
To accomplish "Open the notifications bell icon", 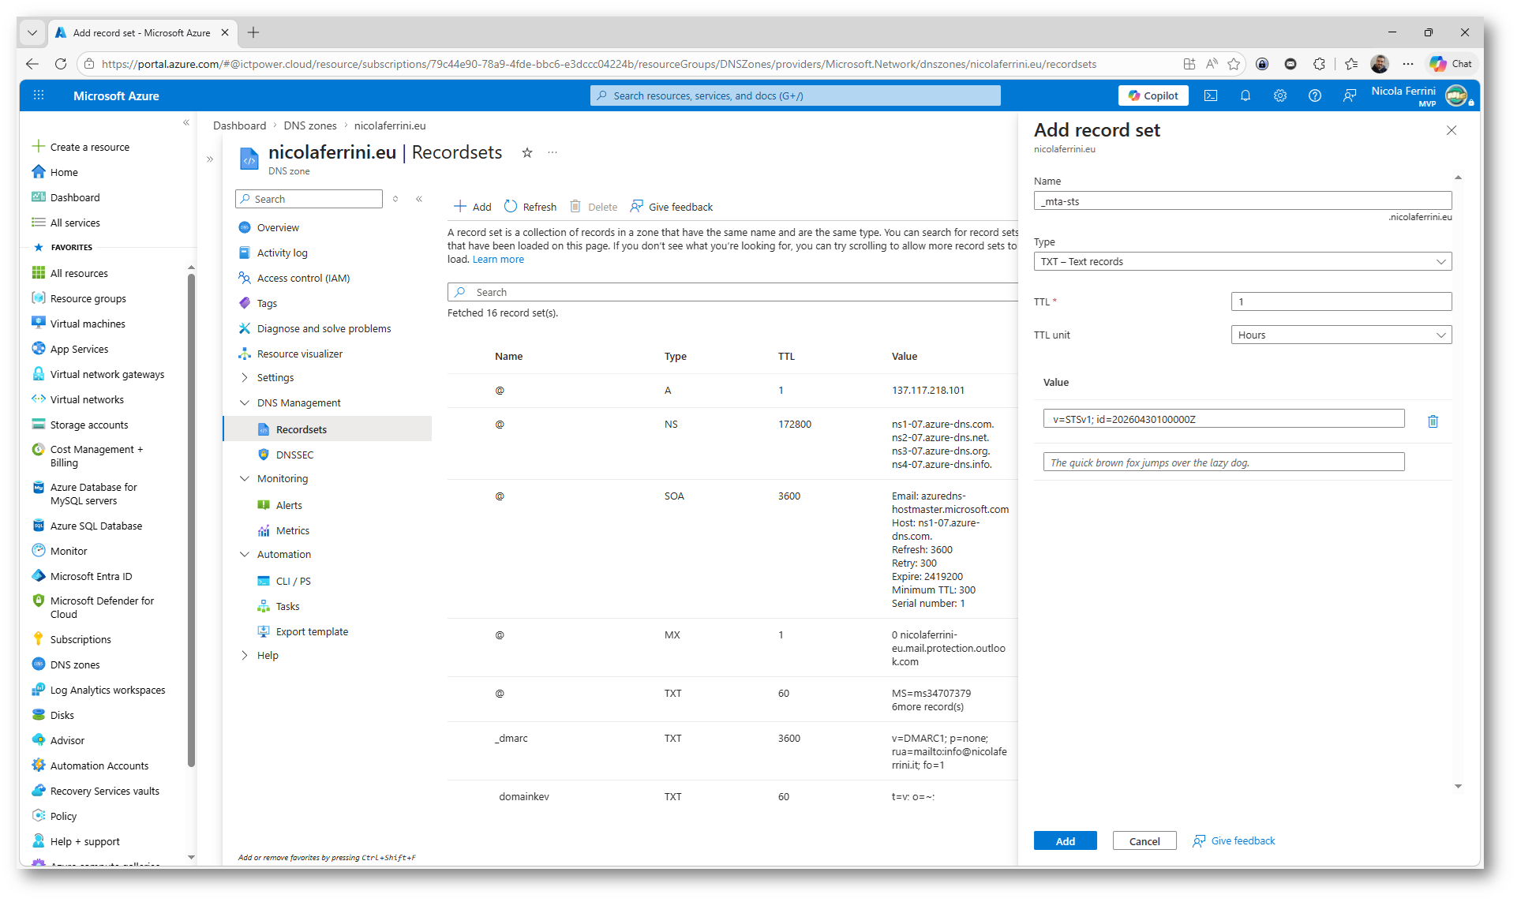I will 1245,95.
